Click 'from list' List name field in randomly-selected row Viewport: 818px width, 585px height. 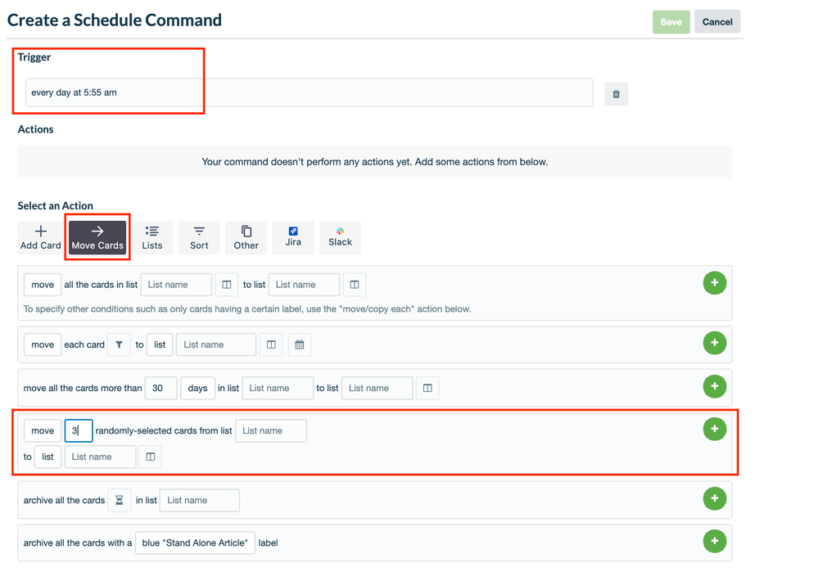[271, 430]
